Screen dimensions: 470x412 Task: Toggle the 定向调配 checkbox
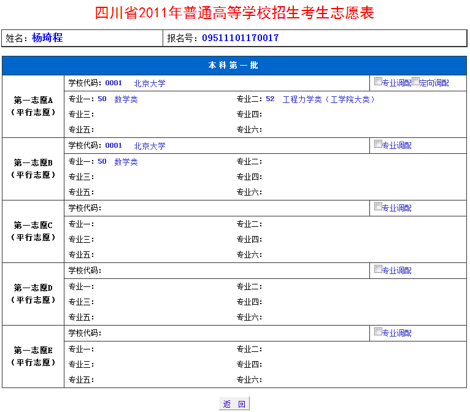(x=415, y=82)
